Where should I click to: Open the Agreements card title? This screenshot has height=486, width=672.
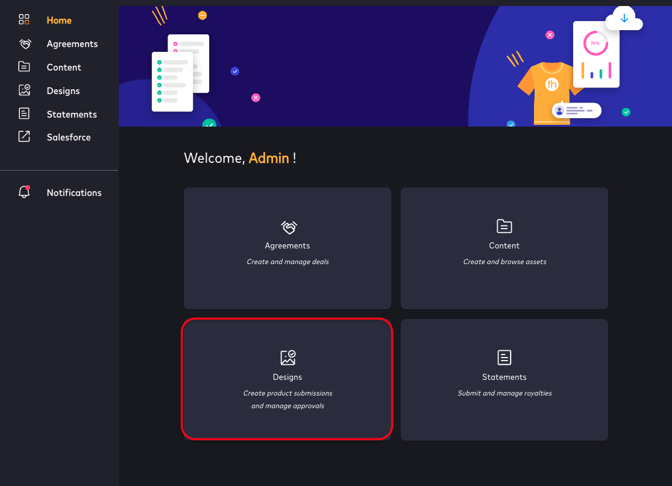287,246
